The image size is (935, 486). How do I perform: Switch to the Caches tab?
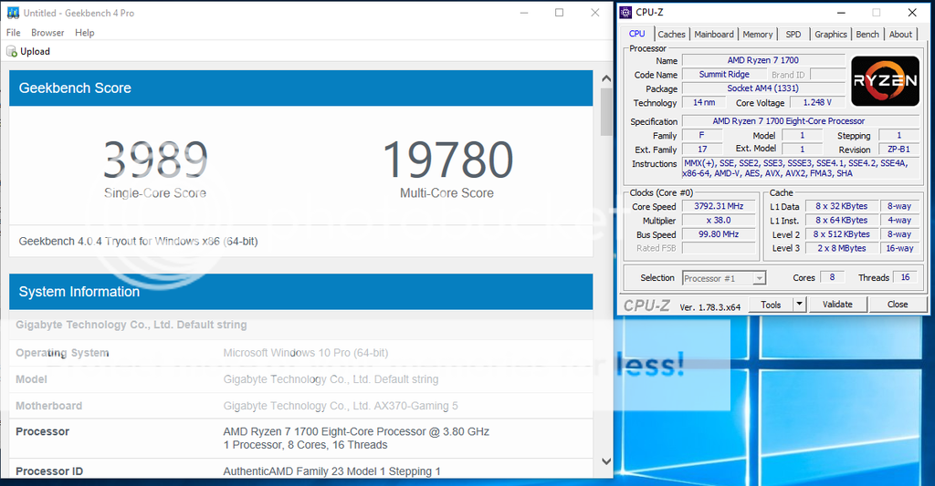[x=671, y=35]
